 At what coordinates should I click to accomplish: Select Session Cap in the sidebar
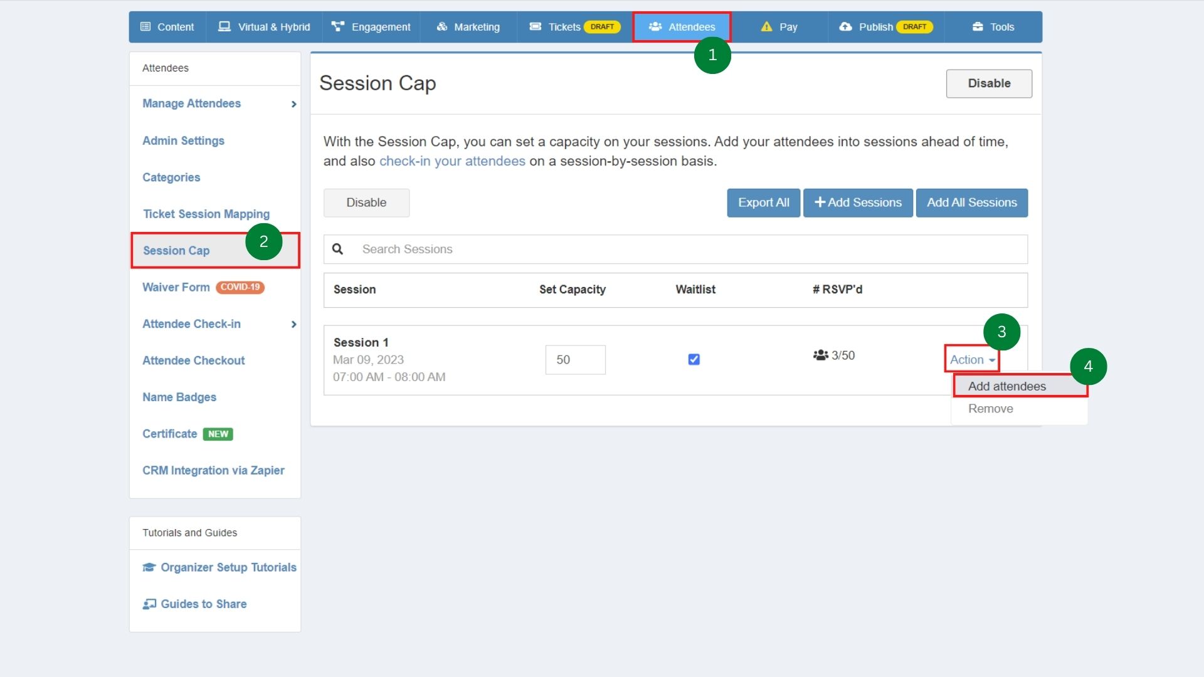coord(176,250)
